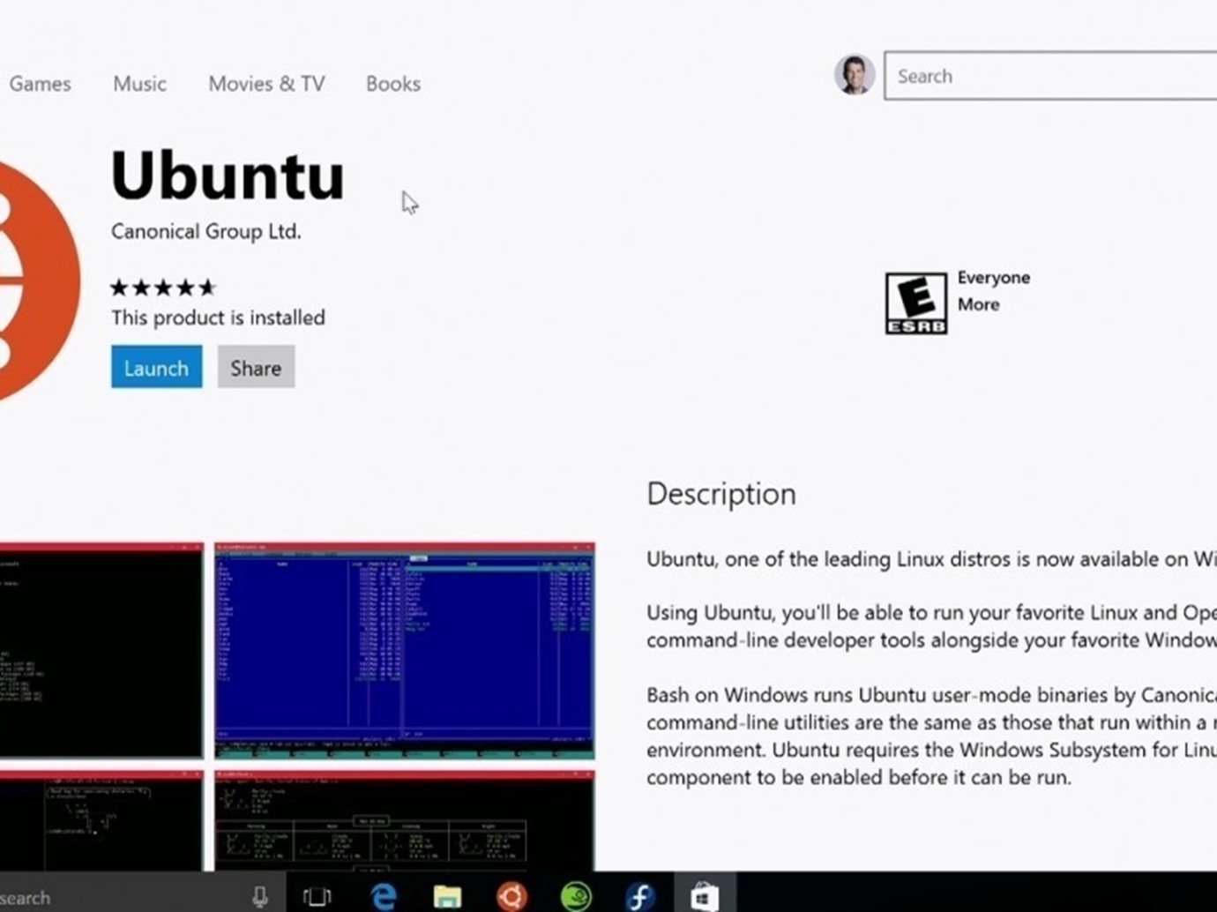This screenshot has width=1217, height=912.
Task: Open the Books tab
Action: coord(393,84)
